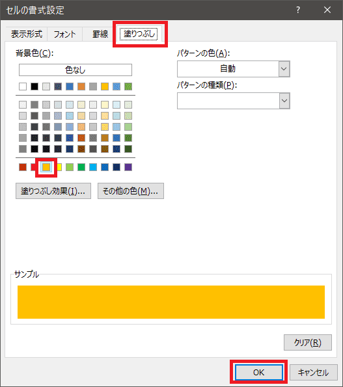
Task: Click the 色なし button
Action: click(75, 70)
